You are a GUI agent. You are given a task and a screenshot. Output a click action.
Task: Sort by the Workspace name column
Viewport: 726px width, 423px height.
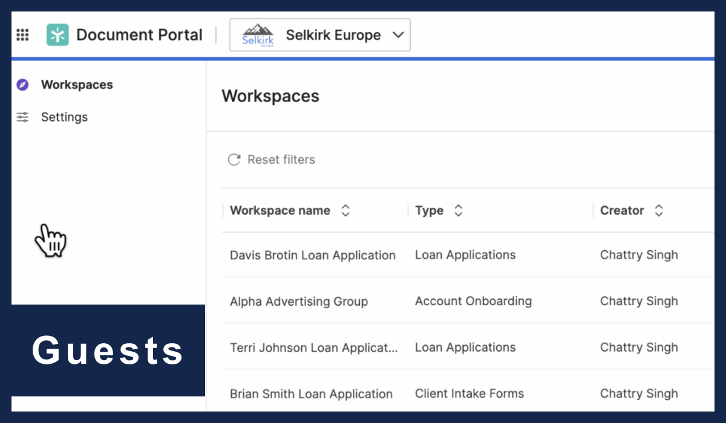pyautogui.click(x=345, y=210)
